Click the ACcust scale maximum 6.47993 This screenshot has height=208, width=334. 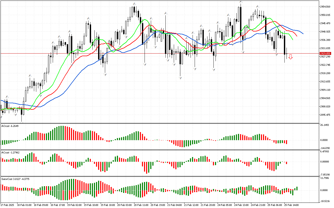coord(325,151)
